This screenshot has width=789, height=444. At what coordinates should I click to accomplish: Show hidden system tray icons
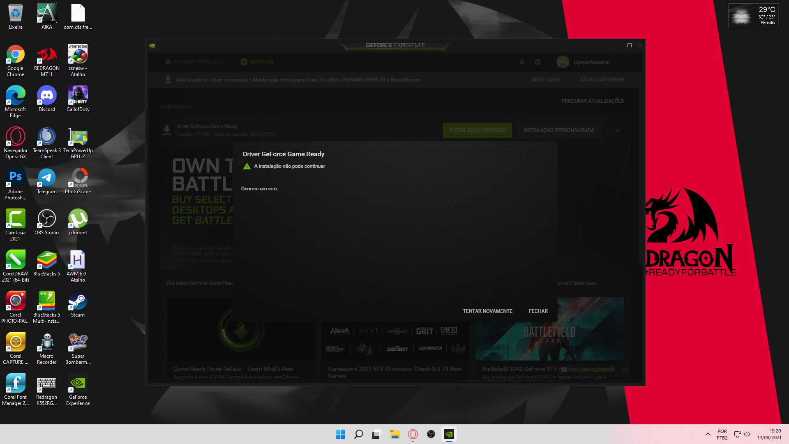click(708, 434)
